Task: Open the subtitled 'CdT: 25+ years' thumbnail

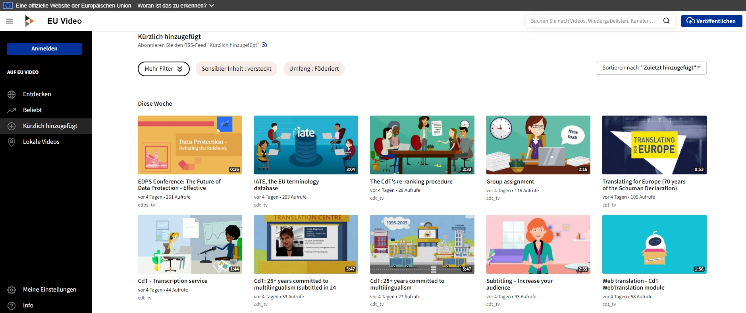Action: [x=306, y=244]
